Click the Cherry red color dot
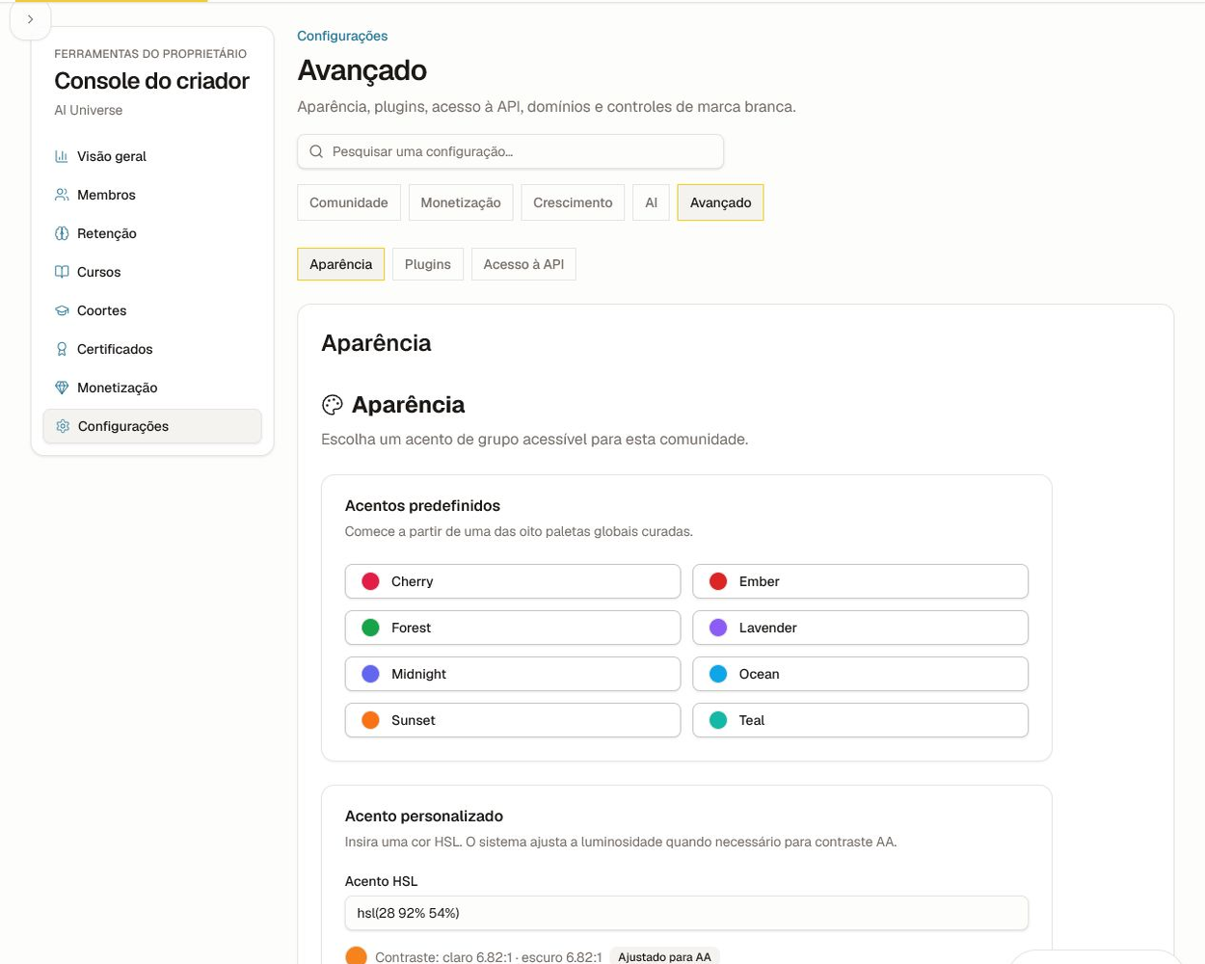 [370, 581]
